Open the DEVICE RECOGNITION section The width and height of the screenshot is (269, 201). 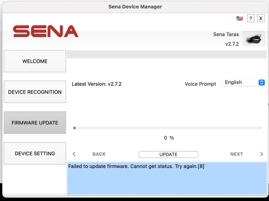pyautogui.click(x=35, y=92)
